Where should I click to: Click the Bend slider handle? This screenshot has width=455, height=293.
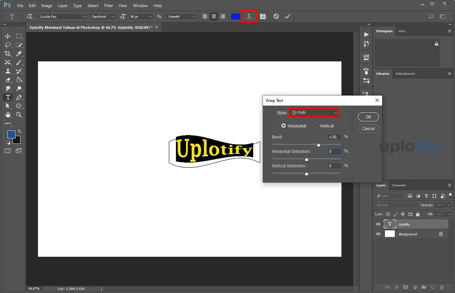click(x=318, y=145)
